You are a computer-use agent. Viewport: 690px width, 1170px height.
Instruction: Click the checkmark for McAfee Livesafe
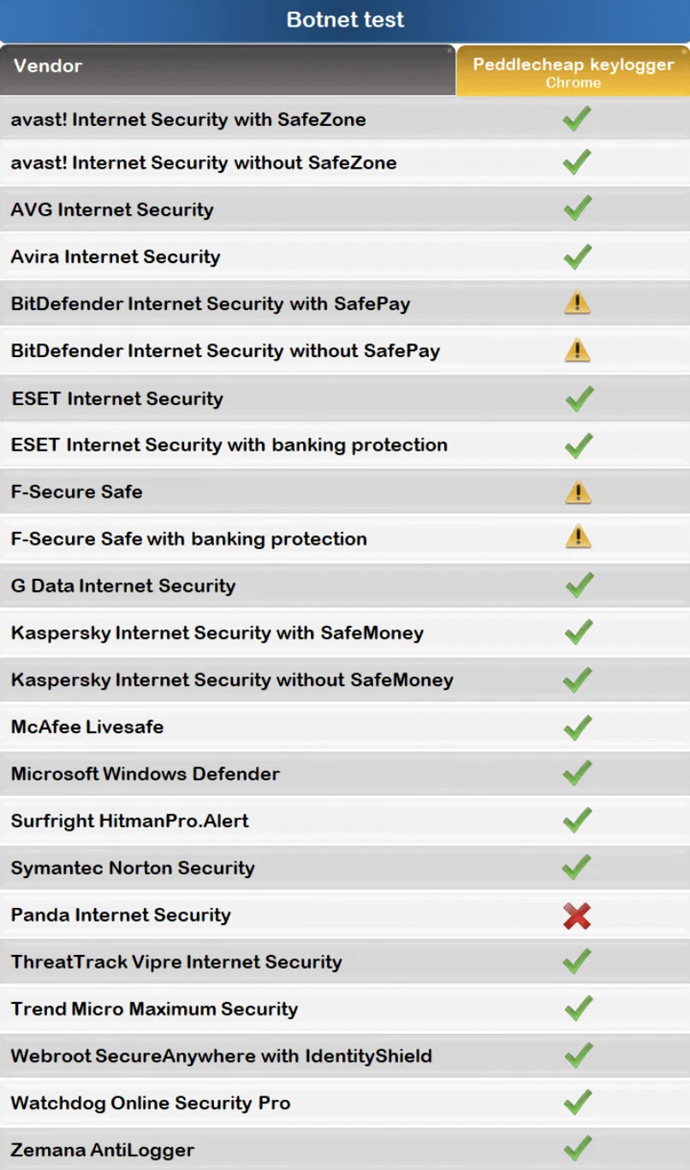coord(578,727)
